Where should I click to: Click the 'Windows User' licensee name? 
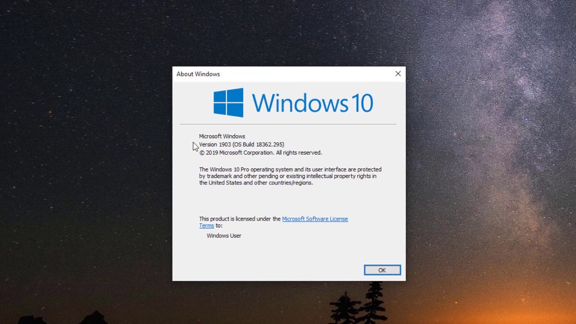click(224, 236)
